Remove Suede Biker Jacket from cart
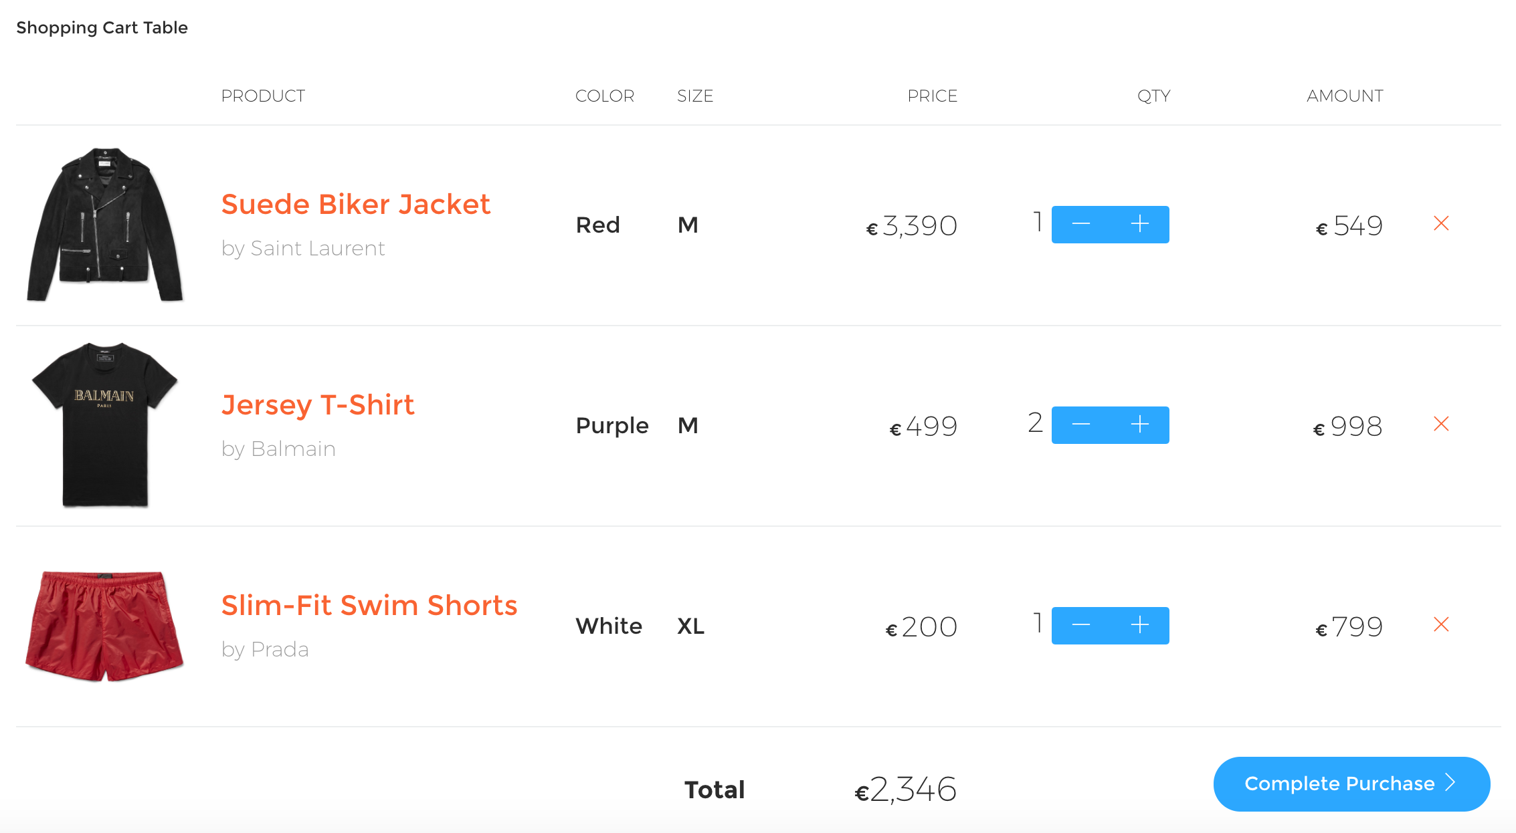Viewport: 1516px width, 833px height. 1441,223
